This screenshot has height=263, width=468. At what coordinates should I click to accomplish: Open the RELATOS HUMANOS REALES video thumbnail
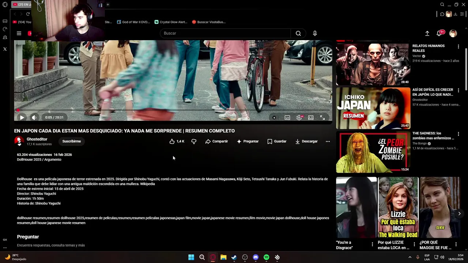(x=373, y=64)
